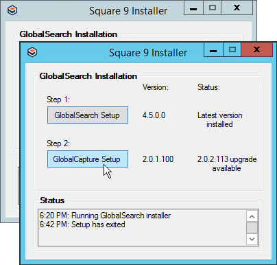Click the Square 9 logo icon in background window

click(12, 10)
